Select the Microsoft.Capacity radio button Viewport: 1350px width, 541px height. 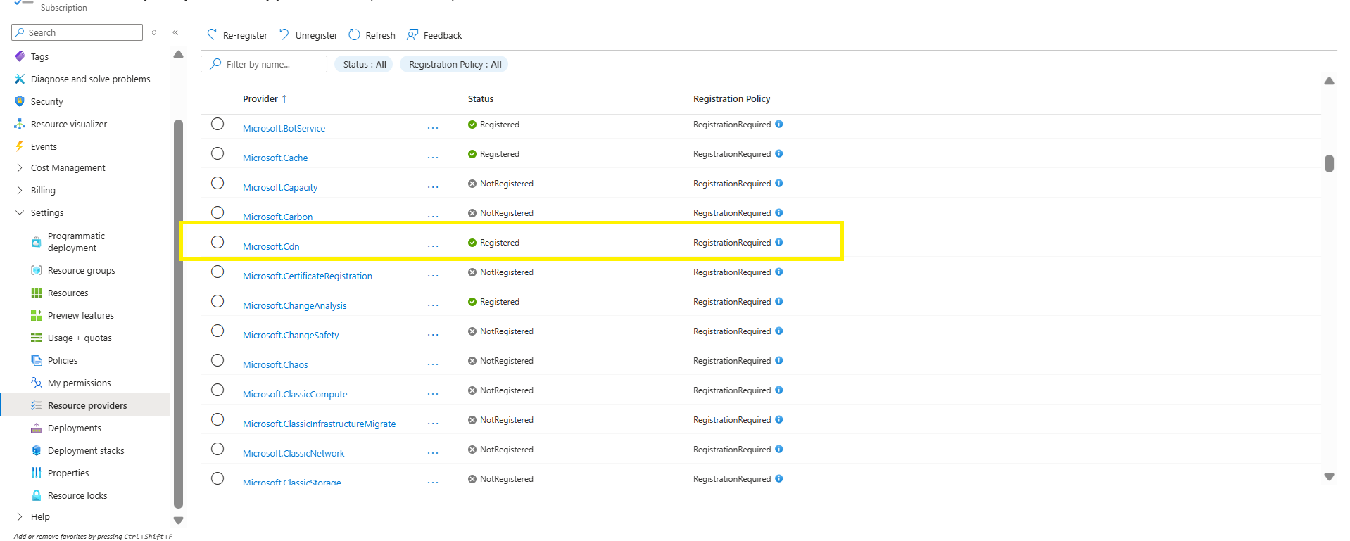[x=217, y=183]
